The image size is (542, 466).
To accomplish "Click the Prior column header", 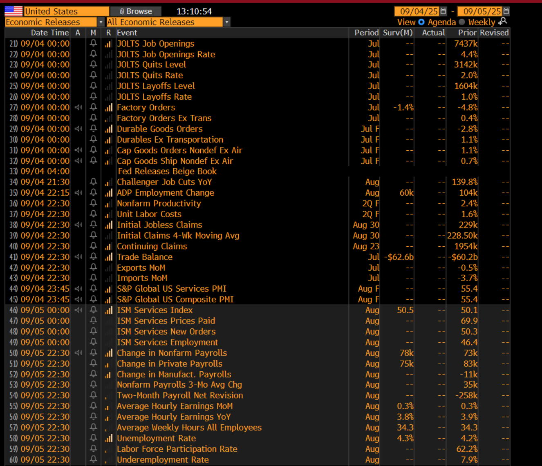I will click(467, 33).
